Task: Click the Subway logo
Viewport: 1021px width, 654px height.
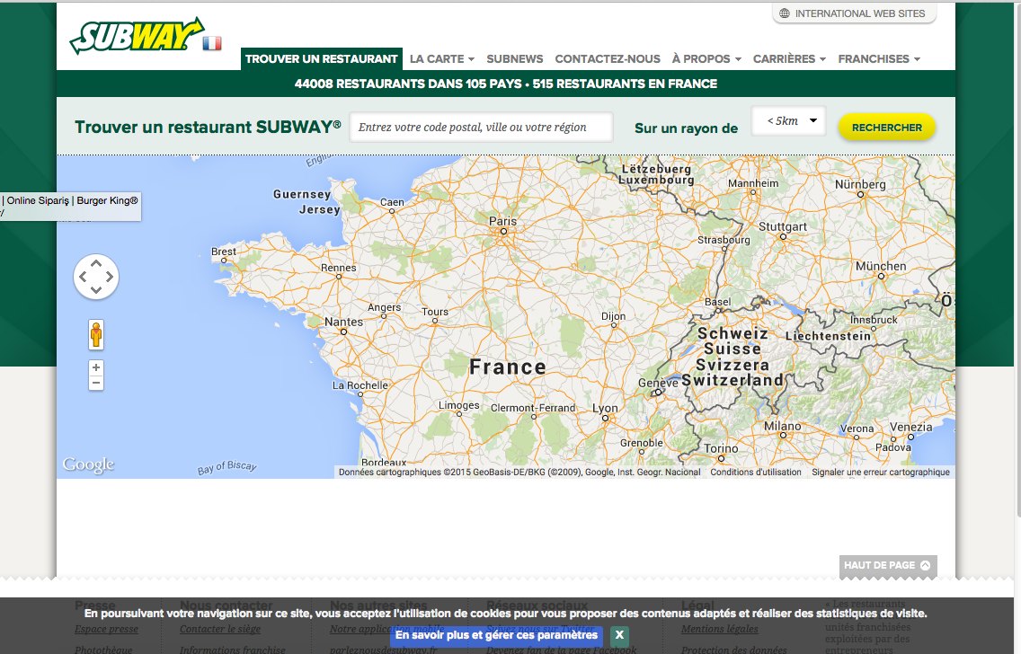Action: [137, 35]
